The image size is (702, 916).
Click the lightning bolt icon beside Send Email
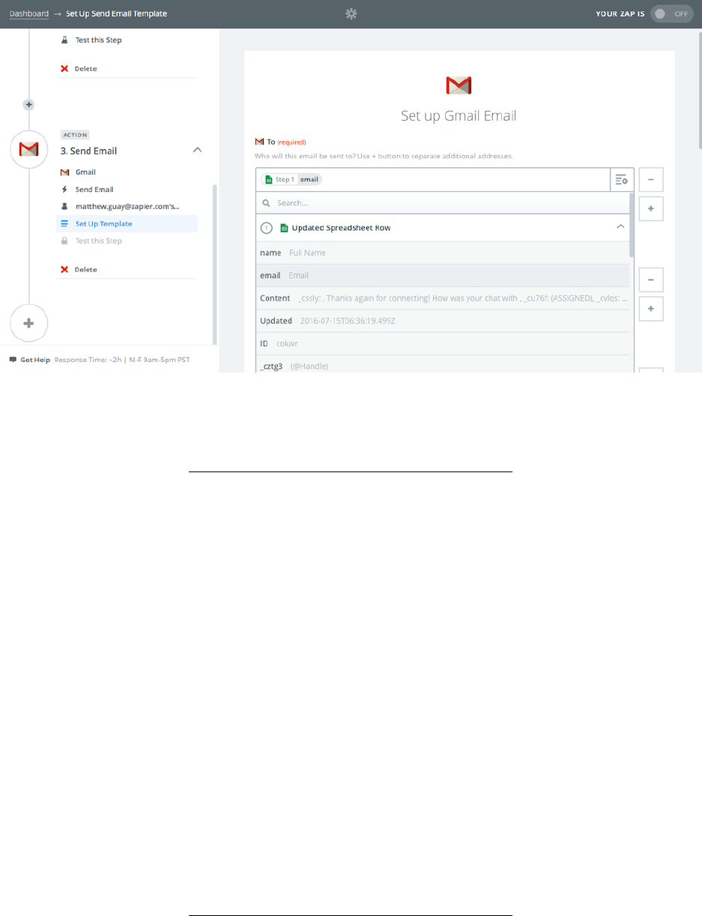click(x=64, y=190)
